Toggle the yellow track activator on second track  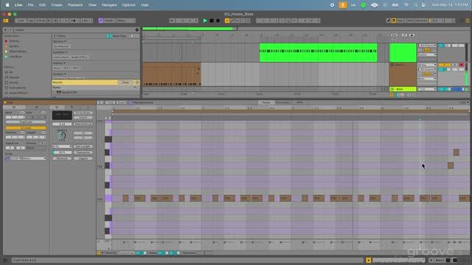pos(444,65)
